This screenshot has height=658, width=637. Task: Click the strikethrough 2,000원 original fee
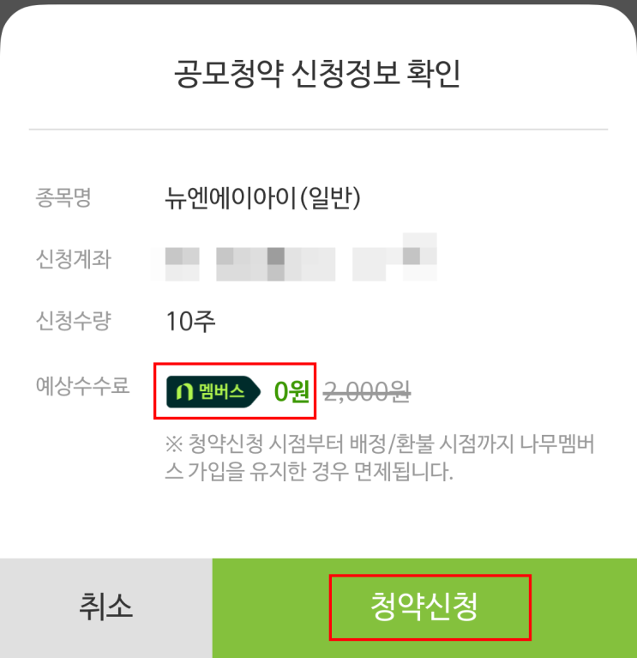(x=367, y=392)
